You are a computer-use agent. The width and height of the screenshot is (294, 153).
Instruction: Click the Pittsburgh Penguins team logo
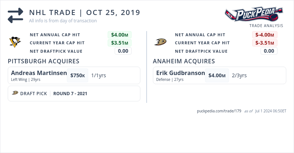[15, 42]
